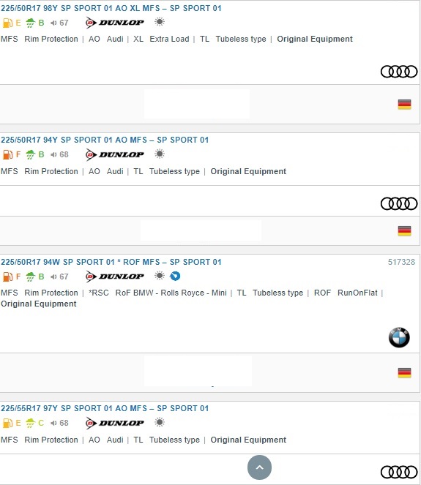Click Dunlop logo in the 225/55R17 row
Image resolution: width=421 pixels, height=485 pixels.
click(115, 423)
